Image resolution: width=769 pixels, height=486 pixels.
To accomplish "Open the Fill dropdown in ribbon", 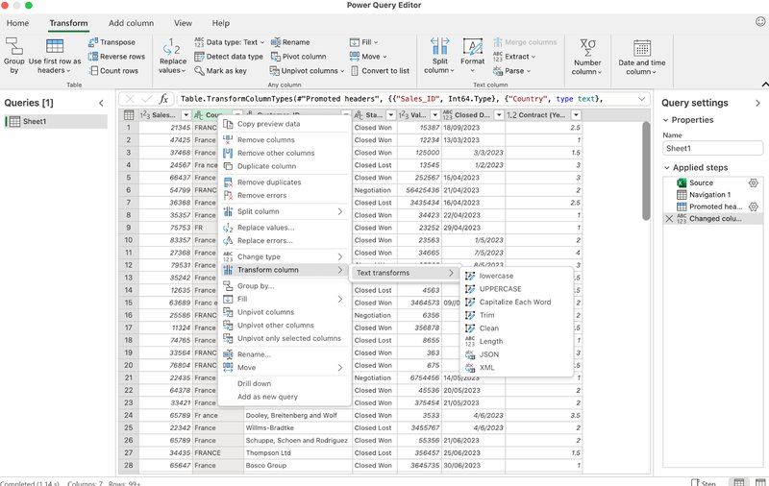I will coord(363,42).
